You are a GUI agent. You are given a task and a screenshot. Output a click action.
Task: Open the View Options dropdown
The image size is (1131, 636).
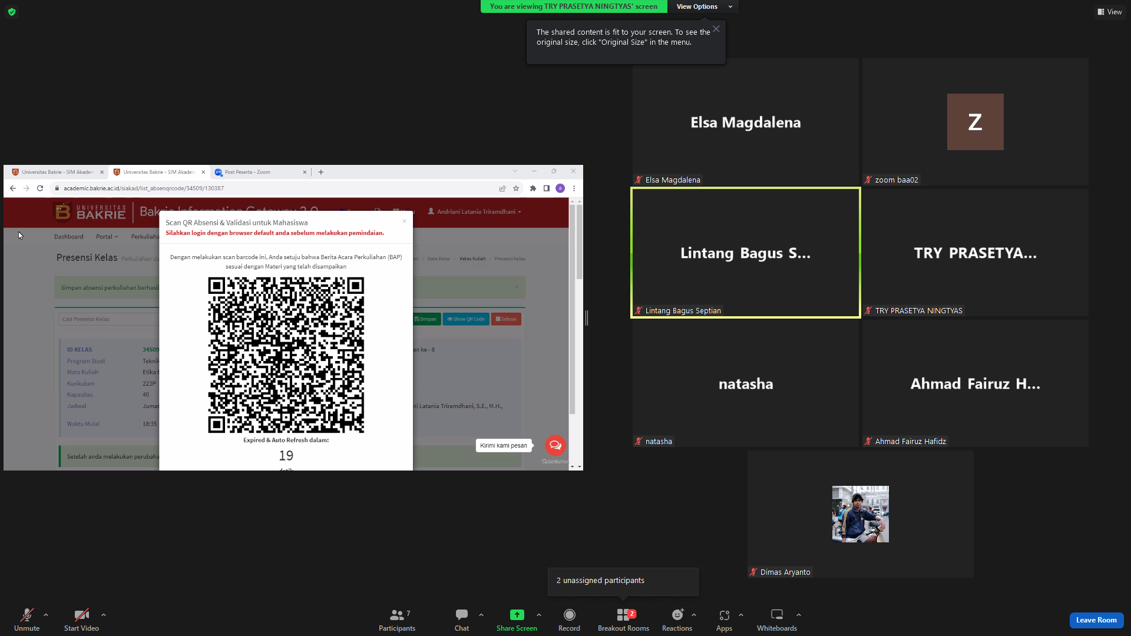point(703,6)
